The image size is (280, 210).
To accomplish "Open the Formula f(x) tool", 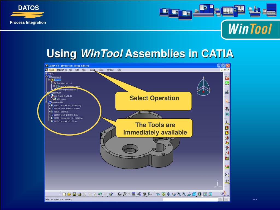I will [119, 194].
